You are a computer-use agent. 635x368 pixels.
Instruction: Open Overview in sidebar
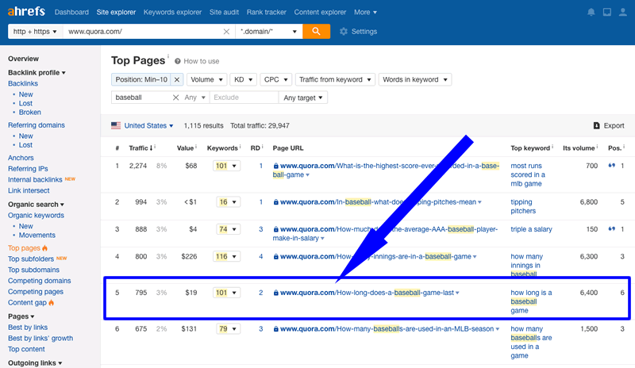point(24,59)
